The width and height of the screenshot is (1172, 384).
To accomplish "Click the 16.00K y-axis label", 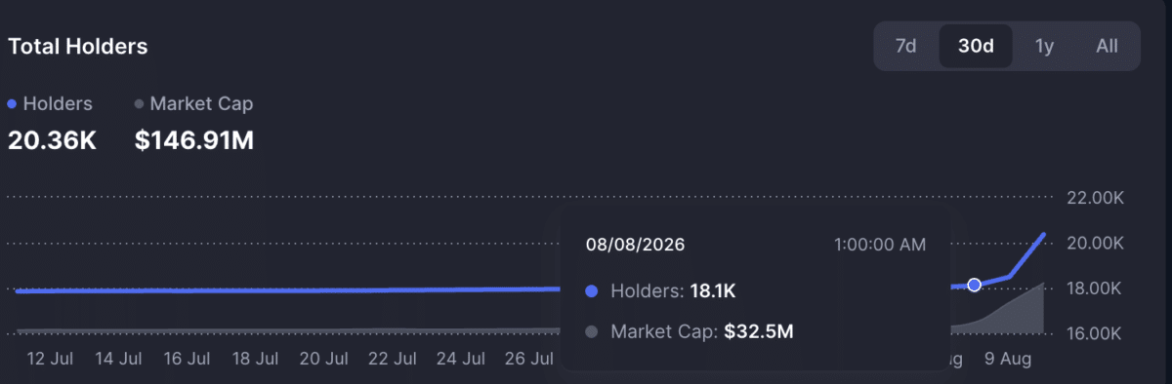I will [1095, 333].
